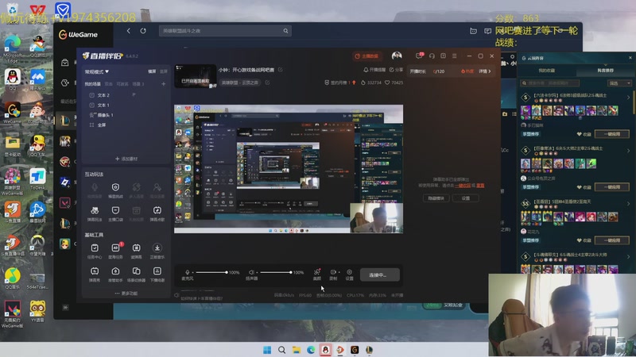Image resolution: width=636 pixels, height=357 pixels.
Task: Add a new scene with plus icon
Action: coord(164,84)
